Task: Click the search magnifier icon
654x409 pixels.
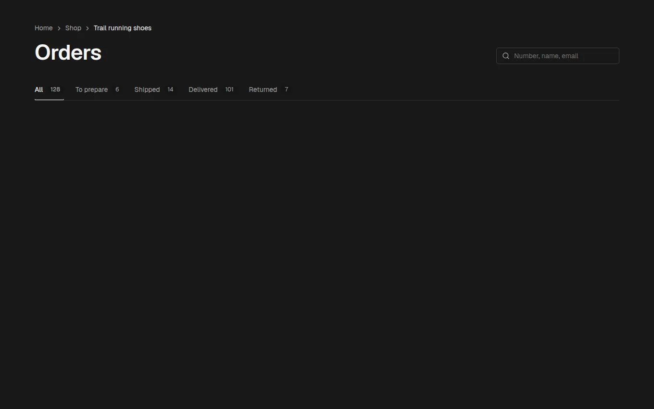Action: tap(506, 56)
